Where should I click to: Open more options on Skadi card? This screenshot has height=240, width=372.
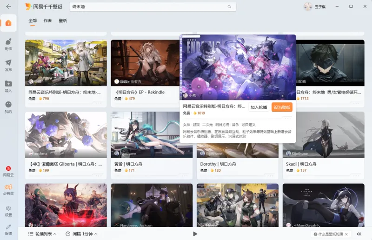(356, 175)
